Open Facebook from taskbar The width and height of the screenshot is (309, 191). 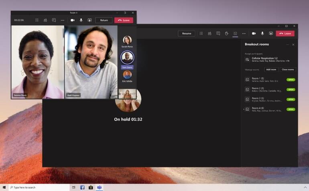[82, 187]
